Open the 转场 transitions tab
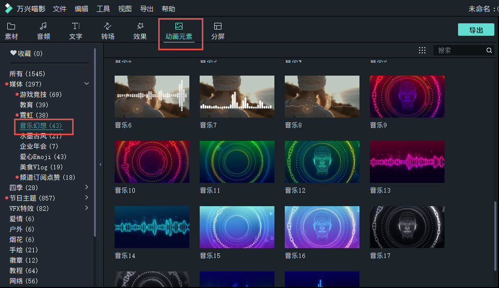This screenshot has width=499, height=288. (x=107, y=31)
